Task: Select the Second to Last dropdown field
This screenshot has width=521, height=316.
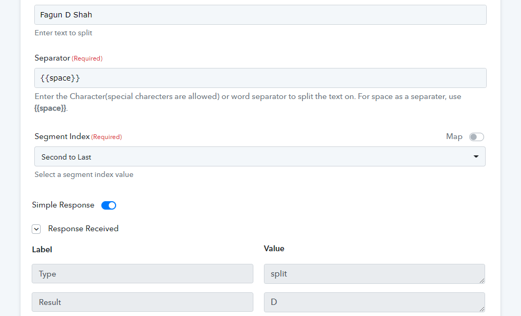Action: (260, 156)
